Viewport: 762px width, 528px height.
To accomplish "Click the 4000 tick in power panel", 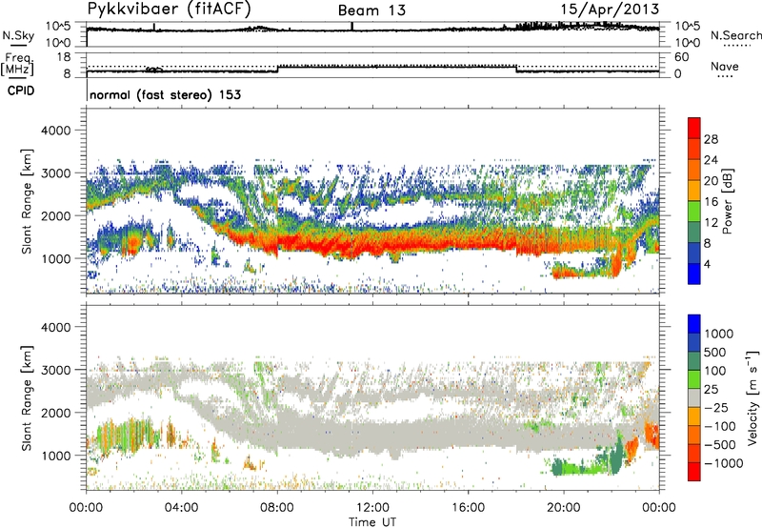I will pyautogui.click(x=55, y=131).
